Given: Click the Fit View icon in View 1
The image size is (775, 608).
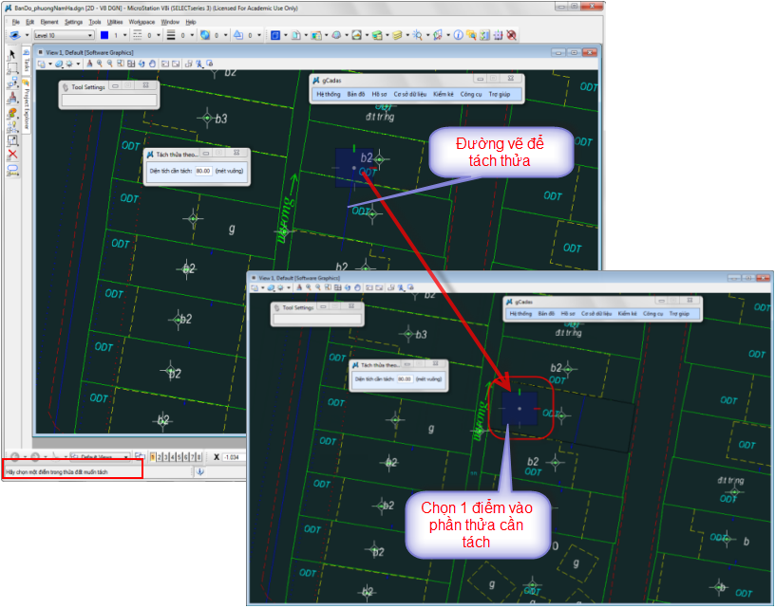Looking at the screenshot, I should click(131, 64).
